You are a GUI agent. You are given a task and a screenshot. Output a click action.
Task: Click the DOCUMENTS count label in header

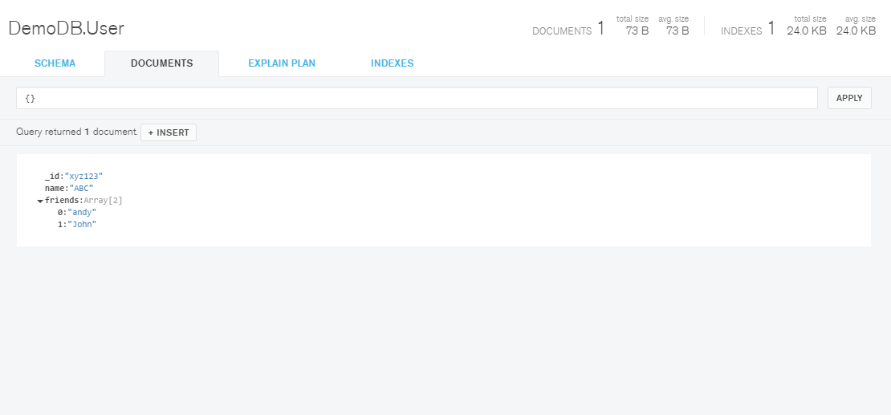tap(561, 31)
